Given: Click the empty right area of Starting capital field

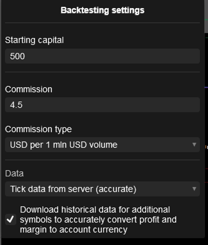Looking at the screenshot, I should pos(156,56).
